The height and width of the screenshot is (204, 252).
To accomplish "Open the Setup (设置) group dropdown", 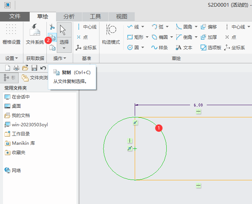I will tap(12, 58).
